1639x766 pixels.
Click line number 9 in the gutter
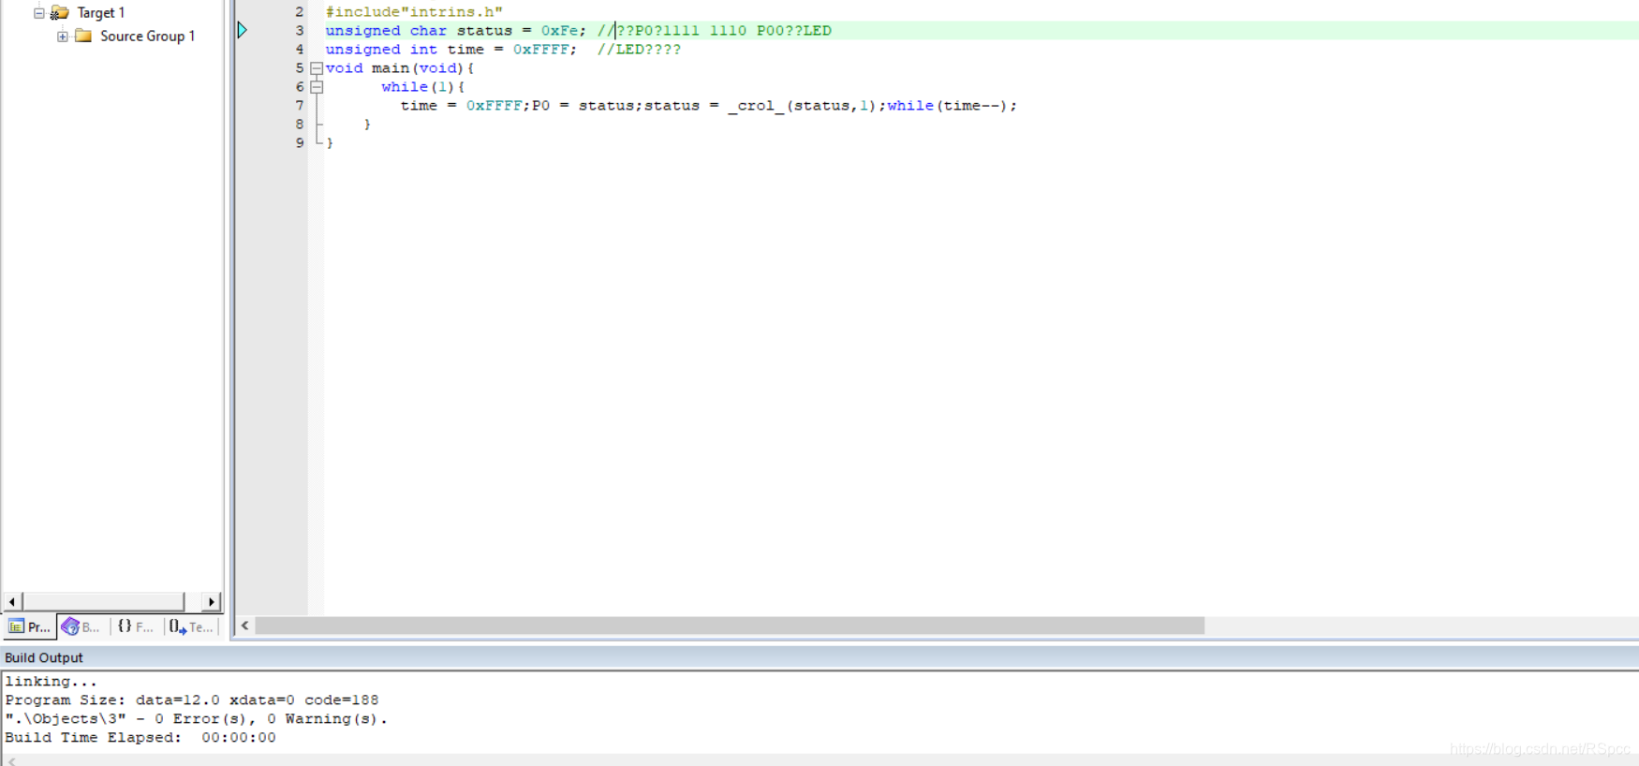click(300, 143)
